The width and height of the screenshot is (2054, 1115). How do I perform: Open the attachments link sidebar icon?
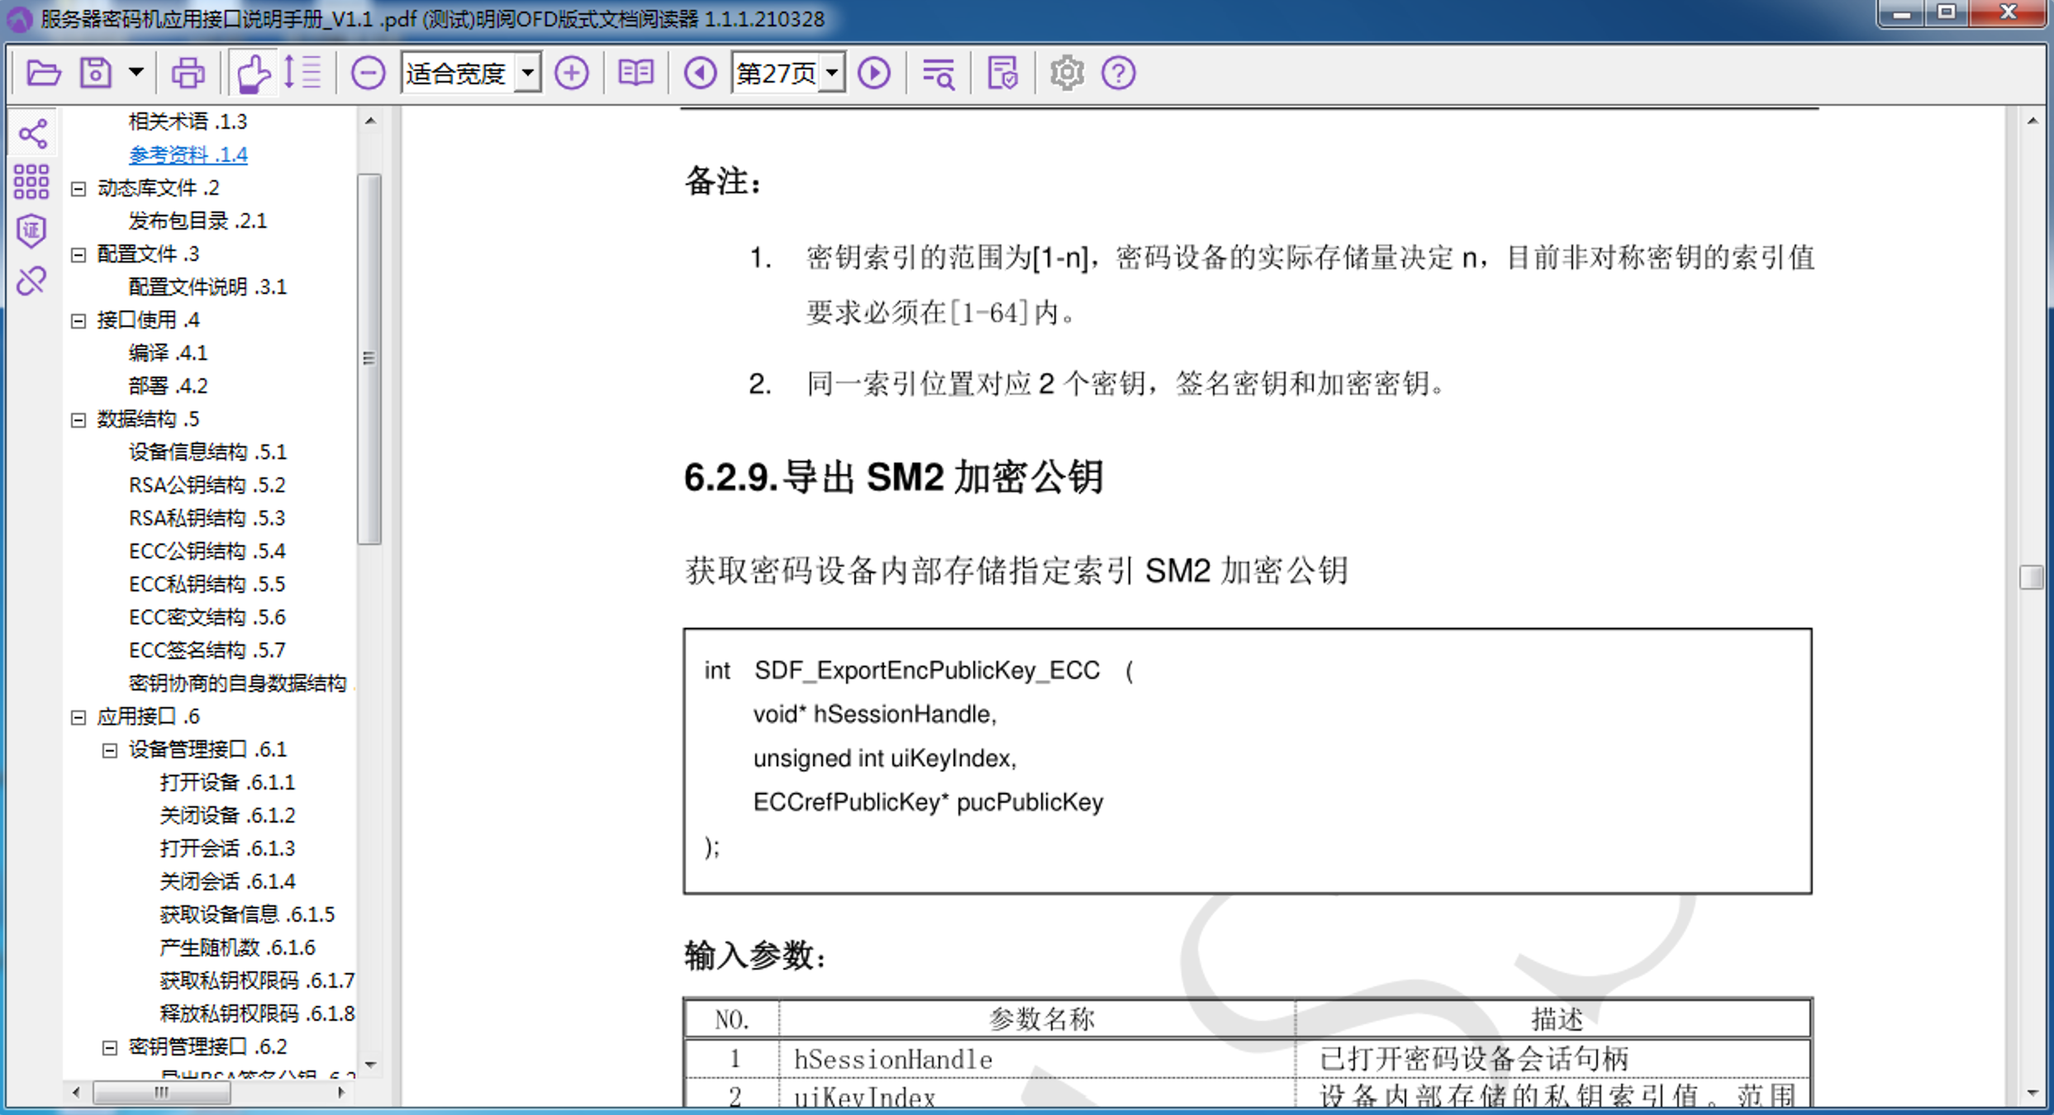click(x=31, y=281)
